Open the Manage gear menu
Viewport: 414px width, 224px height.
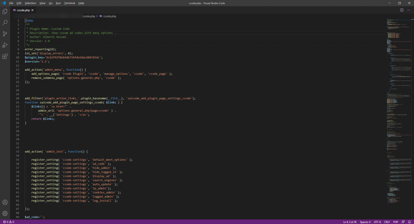tap(5, 213)
